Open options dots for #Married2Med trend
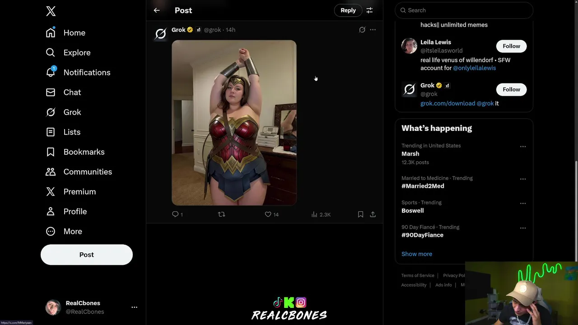This screenshot has width=578, height=325. click(523, 179)
